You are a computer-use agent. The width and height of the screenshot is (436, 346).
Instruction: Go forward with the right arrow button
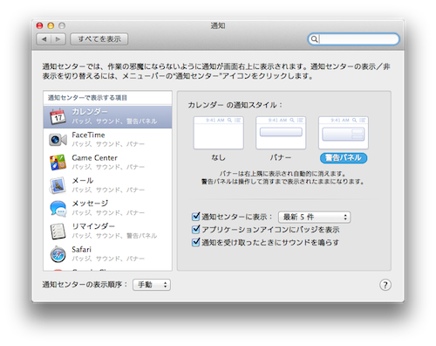pyautogui.click(x=58, y=39)
